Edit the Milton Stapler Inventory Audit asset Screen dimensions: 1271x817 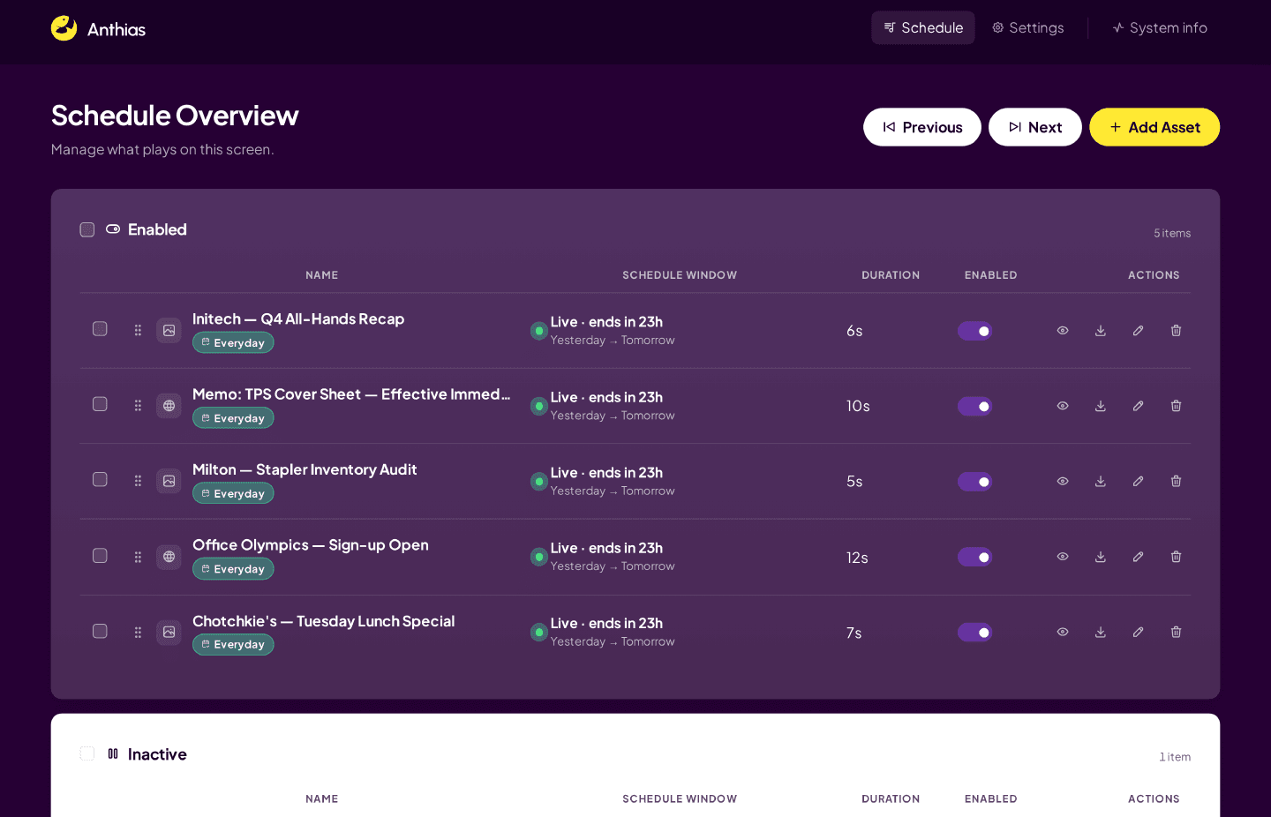click(1139, 482)
